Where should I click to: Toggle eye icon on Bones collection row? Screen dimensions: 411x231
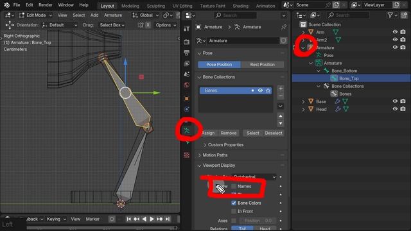click(260, 90)
